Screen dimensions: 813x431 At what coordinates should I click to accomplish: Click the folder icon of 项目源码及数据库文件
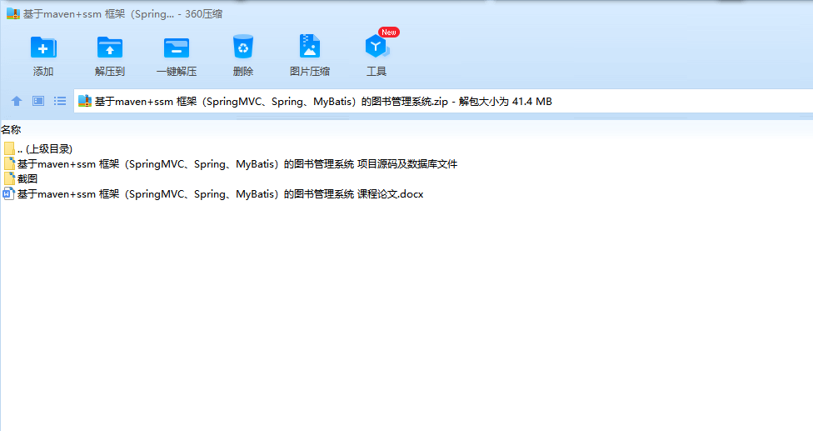(9, 164)
